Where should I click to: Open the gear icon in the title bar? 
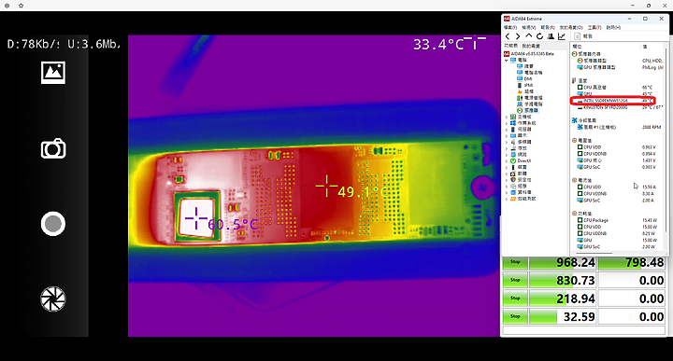7,6
